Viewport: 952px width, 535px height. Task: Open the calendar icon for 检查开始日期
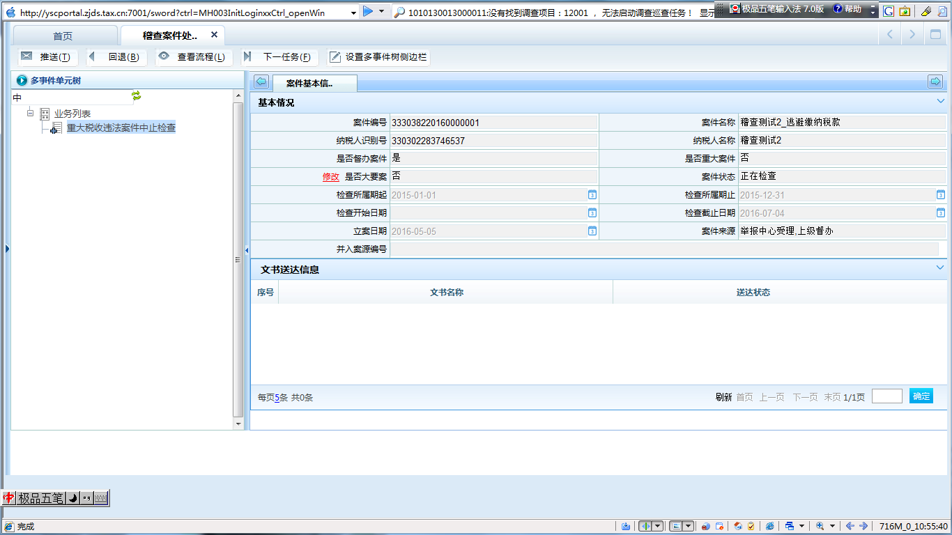pyautogui.click(x=592, y=213)
